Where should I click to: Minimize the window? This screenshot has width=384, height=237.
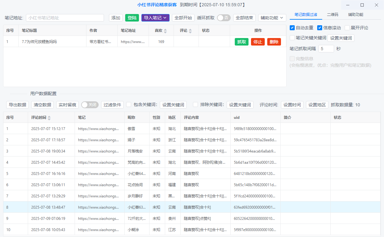point(347,5)
